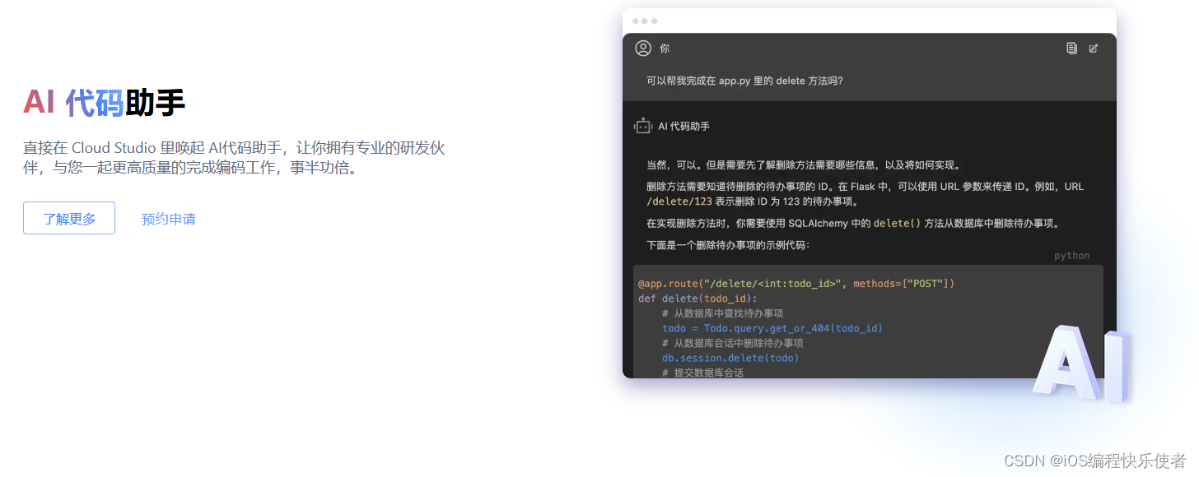Viewport: 1199px width, 477px height.
Task: Click the inline delete() method reference
Action: click(x=897, y=223)
